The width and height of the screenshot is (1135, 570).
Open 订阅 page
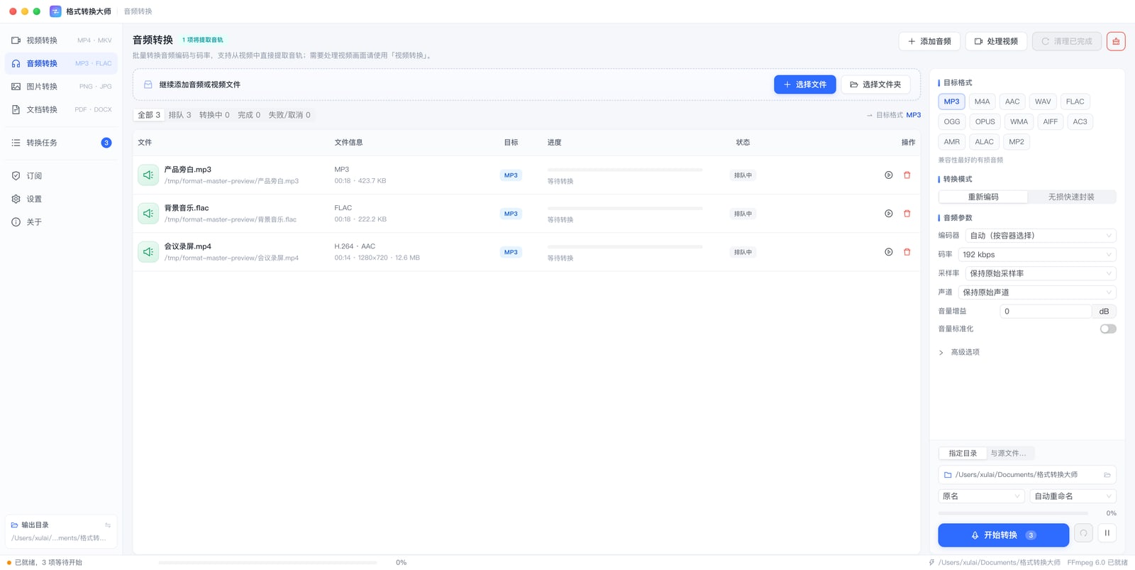[x=61, y=176]
